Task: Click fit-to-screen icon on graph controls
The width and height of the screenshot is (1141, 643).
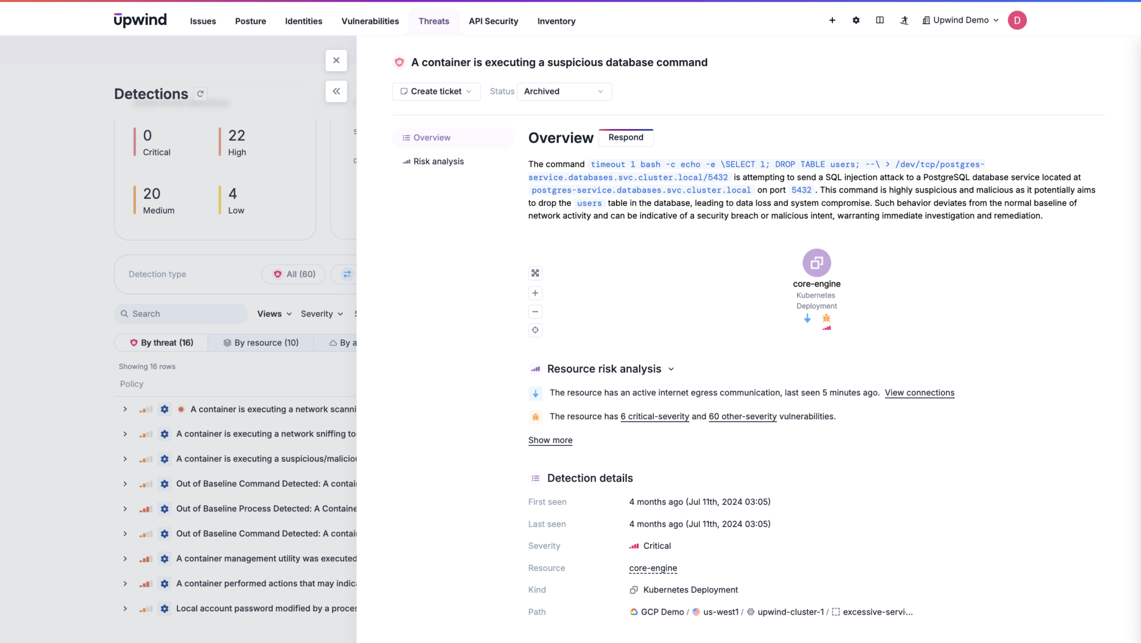Action: [x=535, y=273]
